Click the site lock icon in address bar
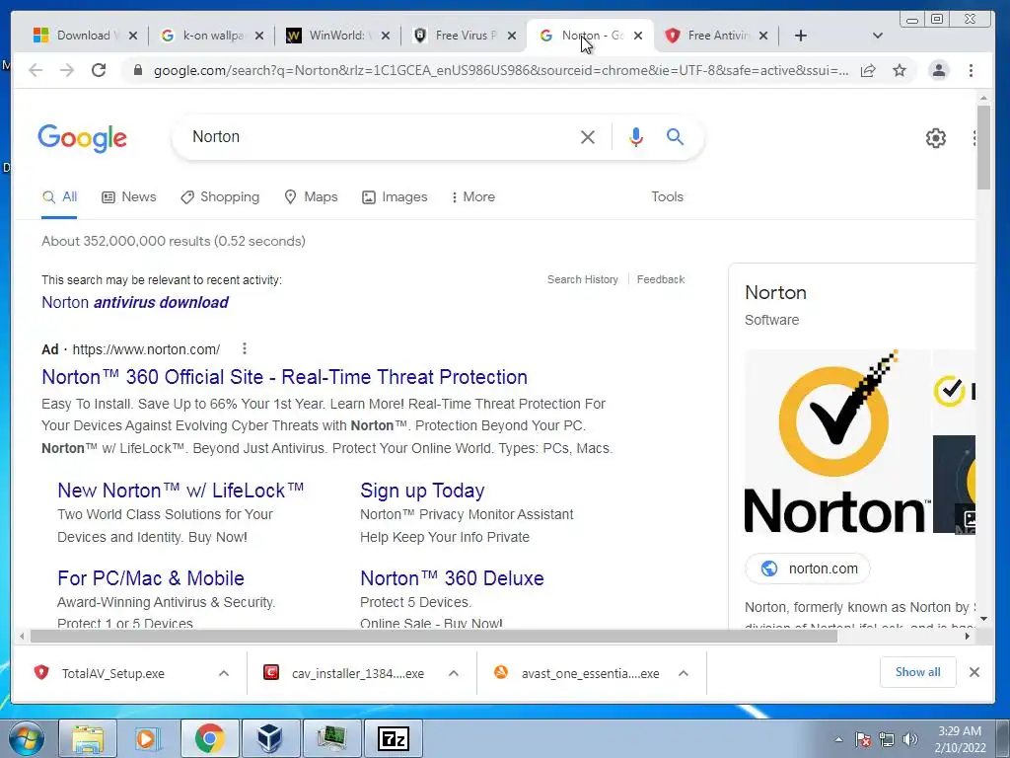The height and width of the screenshot is (758, 1010). click(x=137, y=70)
